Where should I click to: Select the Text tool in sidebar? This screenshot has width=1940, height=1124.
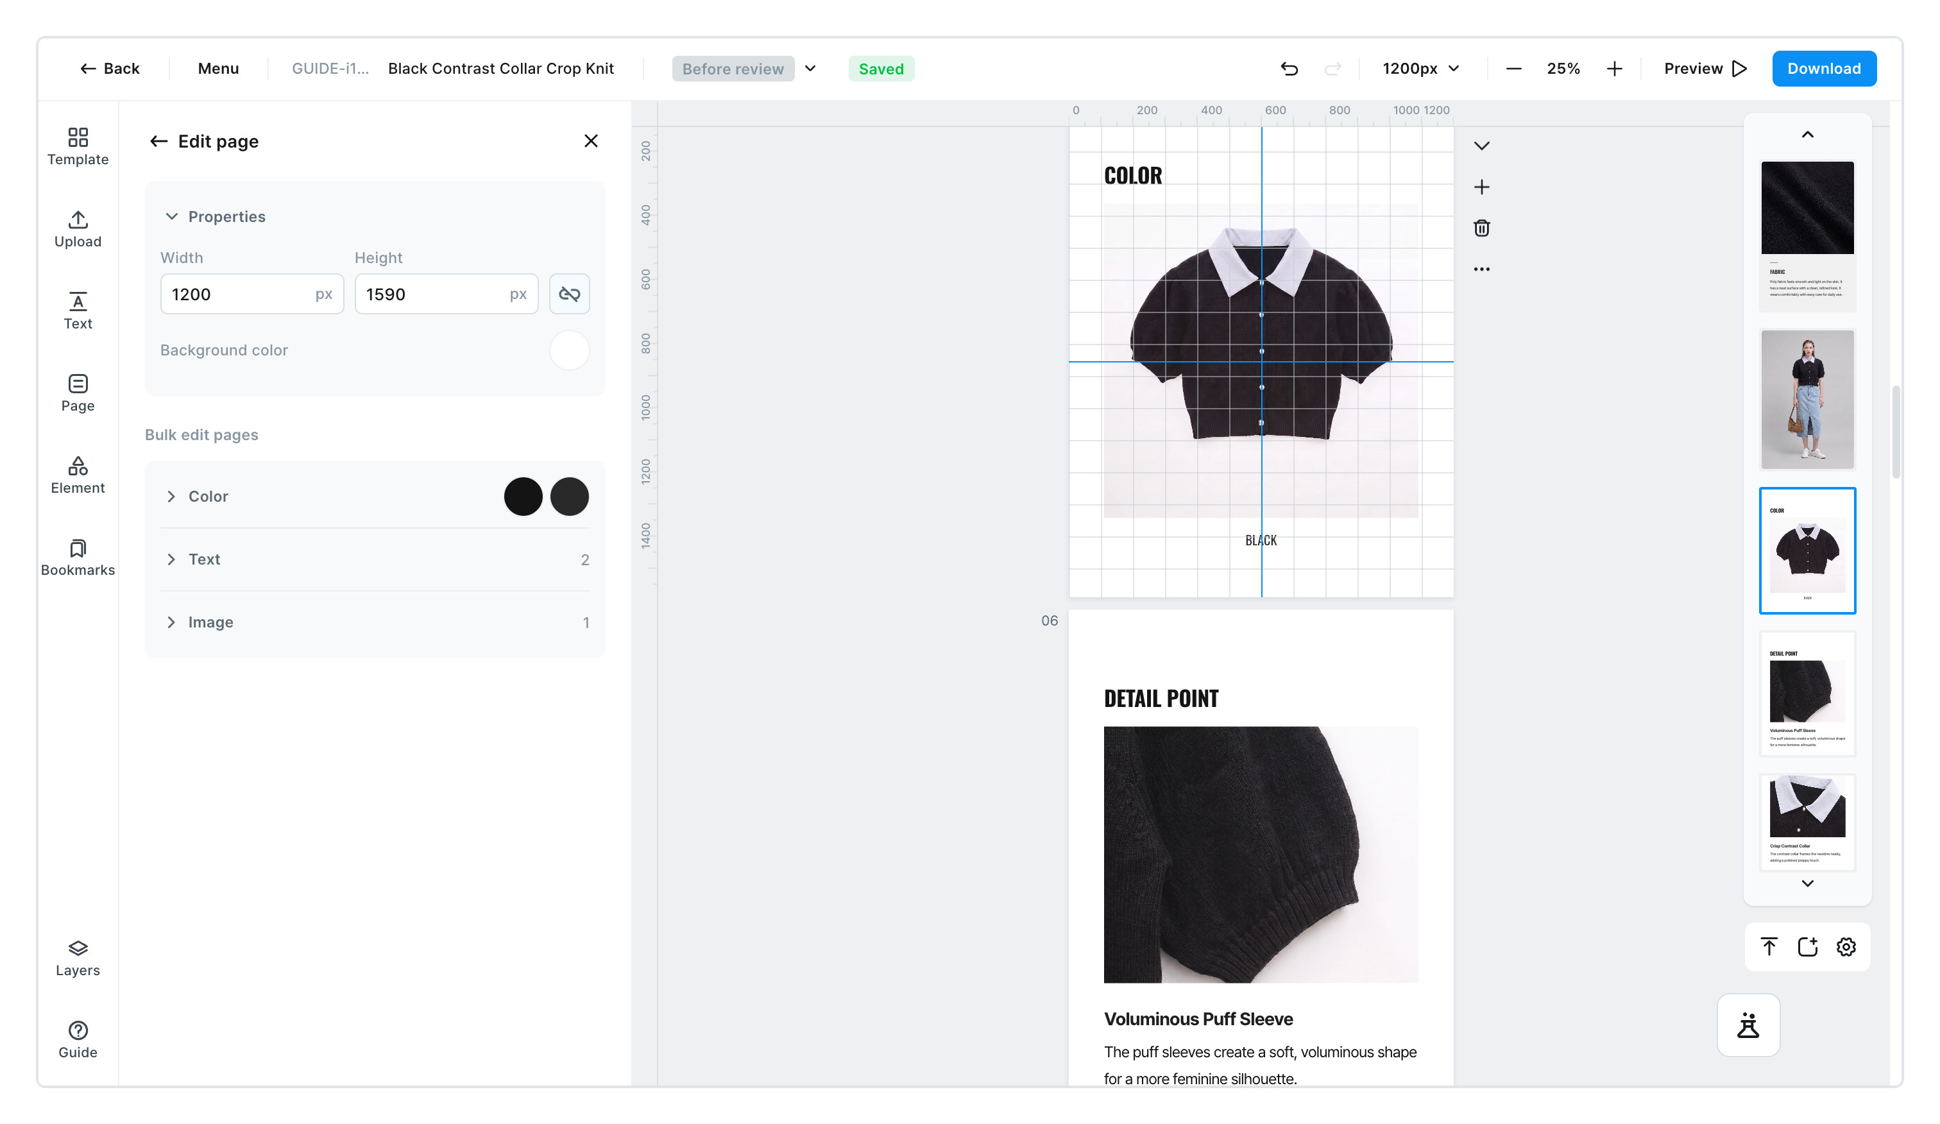(78, 311)
